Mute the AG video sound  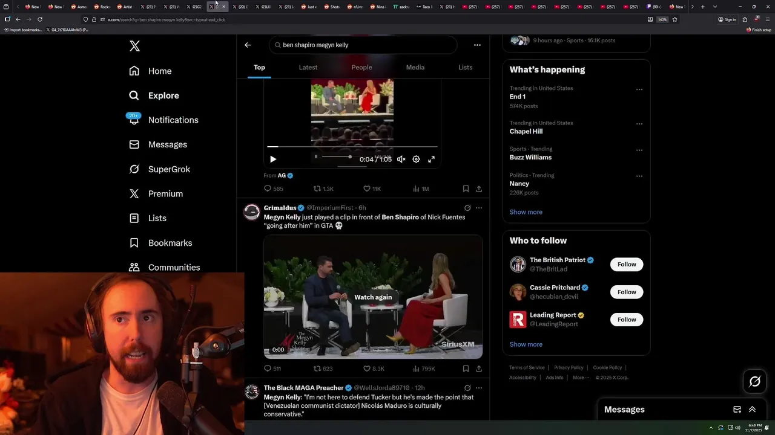401,159
